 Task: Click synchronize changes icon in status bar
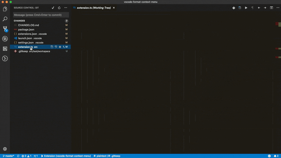(x=18, y=156)
